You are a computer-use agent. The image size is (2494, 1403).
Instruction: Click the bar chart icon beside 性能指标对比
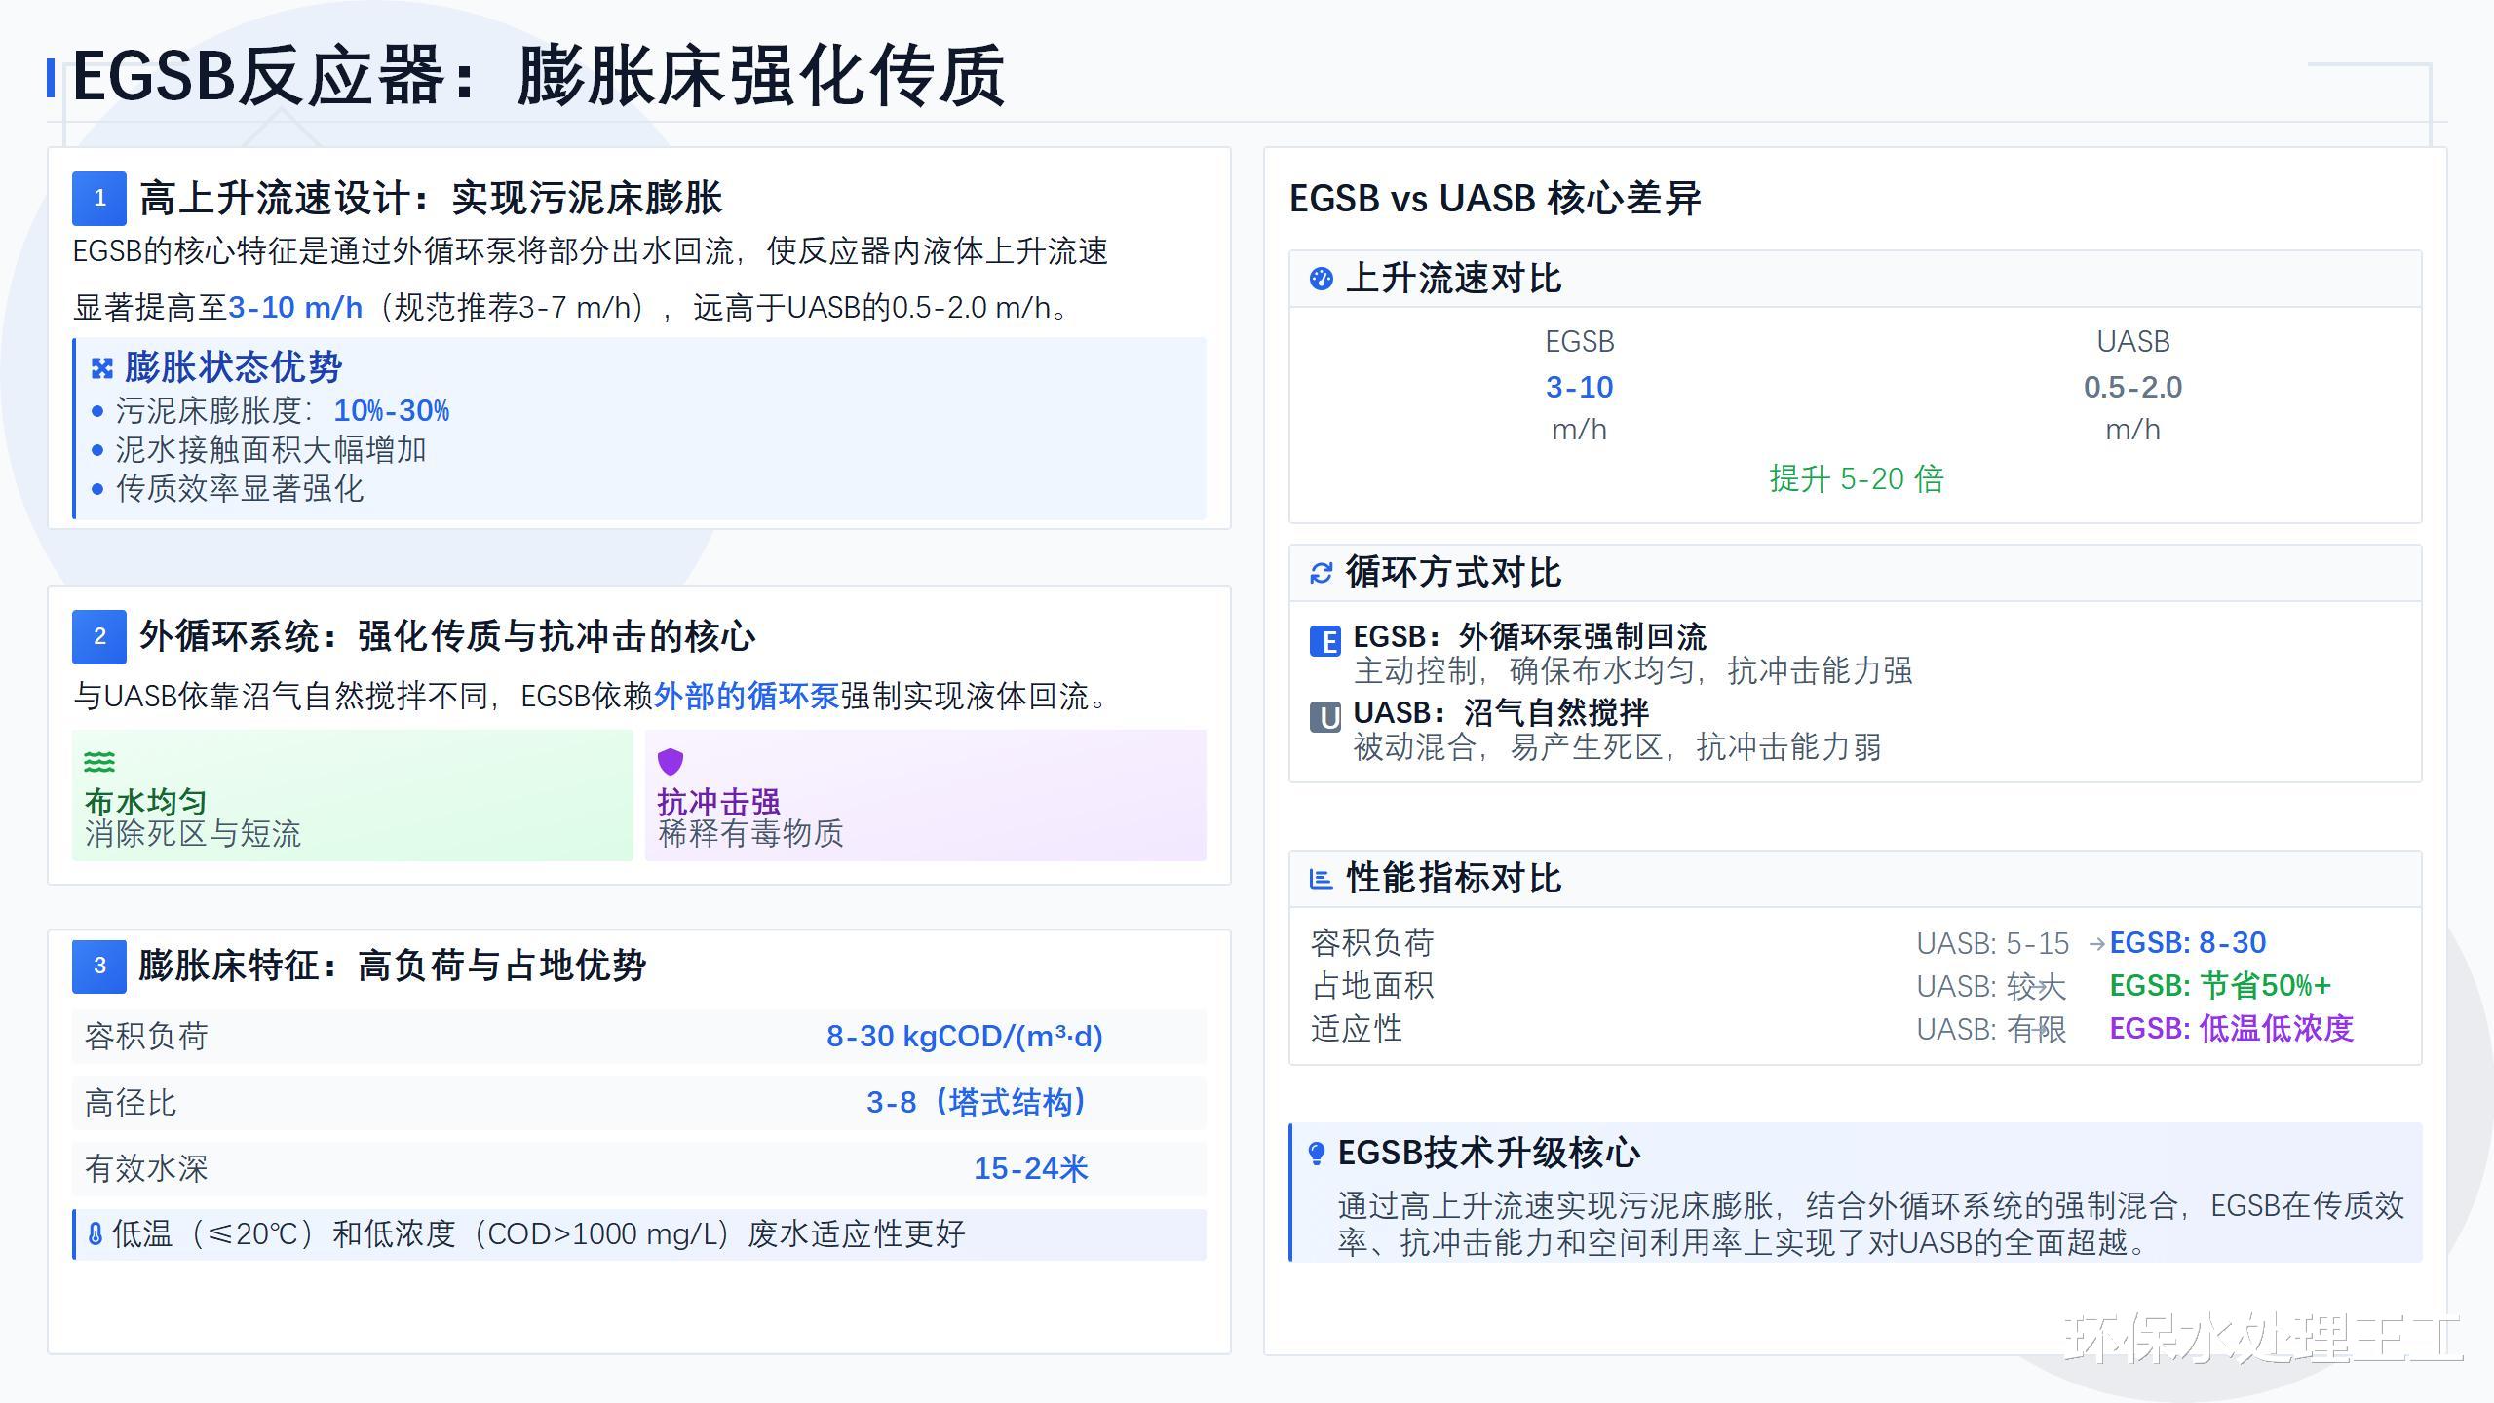(1321, 879)
